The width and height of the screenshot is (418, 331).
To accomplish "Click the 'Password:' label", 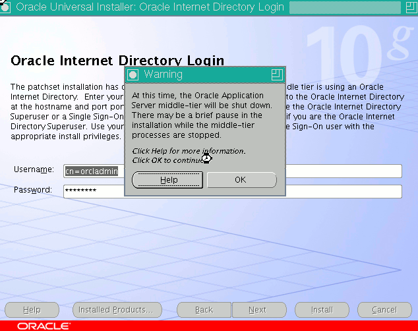I will coord(33,190).
